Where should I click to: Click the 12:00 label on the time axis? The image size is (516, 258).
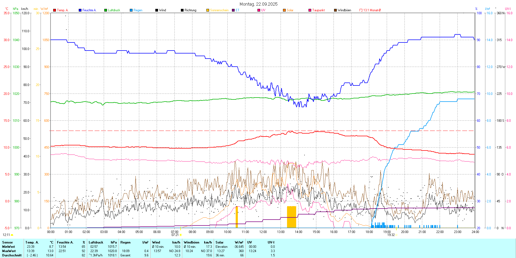click(263, 232)
